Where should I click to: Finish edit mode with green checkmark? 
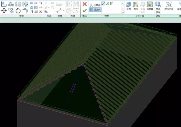coord(85,11)
